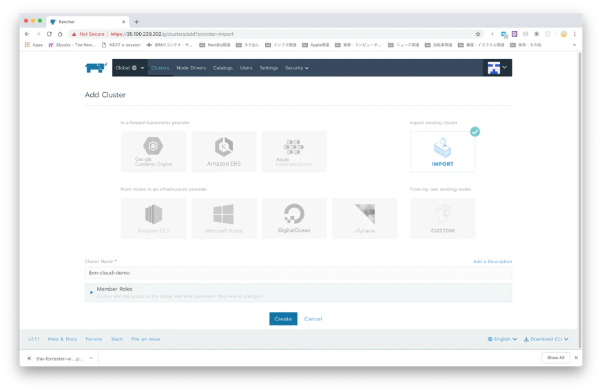Open the Node Drivers page
Screen dimensions: 602x392
(x=191, y=68)
